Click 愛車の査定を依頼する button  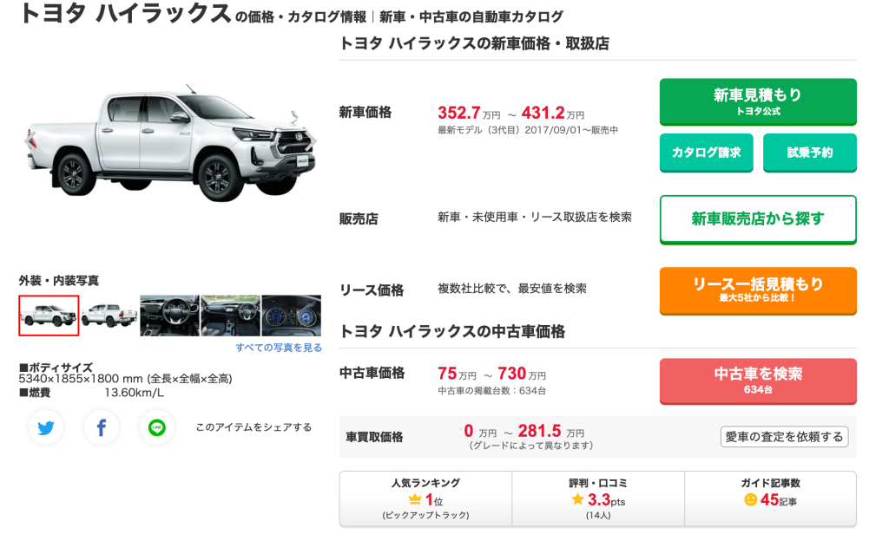pyautogui.click(x=784, y=437)
